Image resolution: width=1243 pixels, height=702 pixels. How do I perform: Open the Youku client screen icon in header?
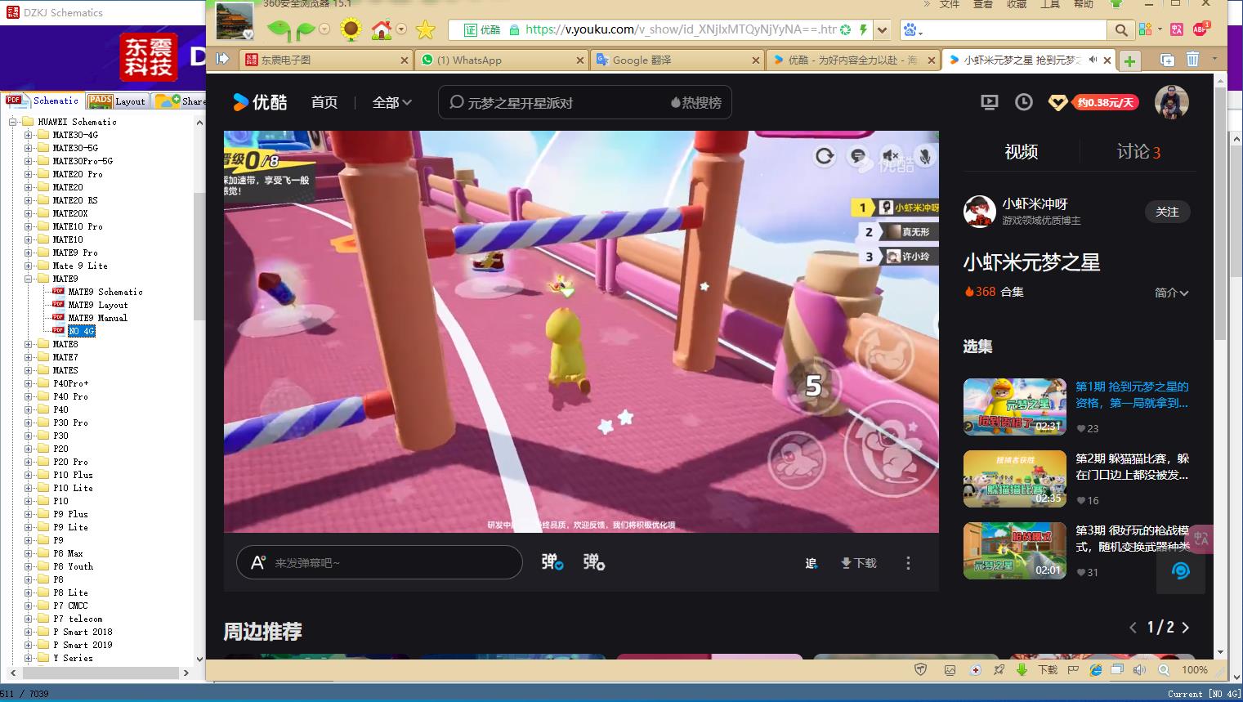[x=990, y=102]
